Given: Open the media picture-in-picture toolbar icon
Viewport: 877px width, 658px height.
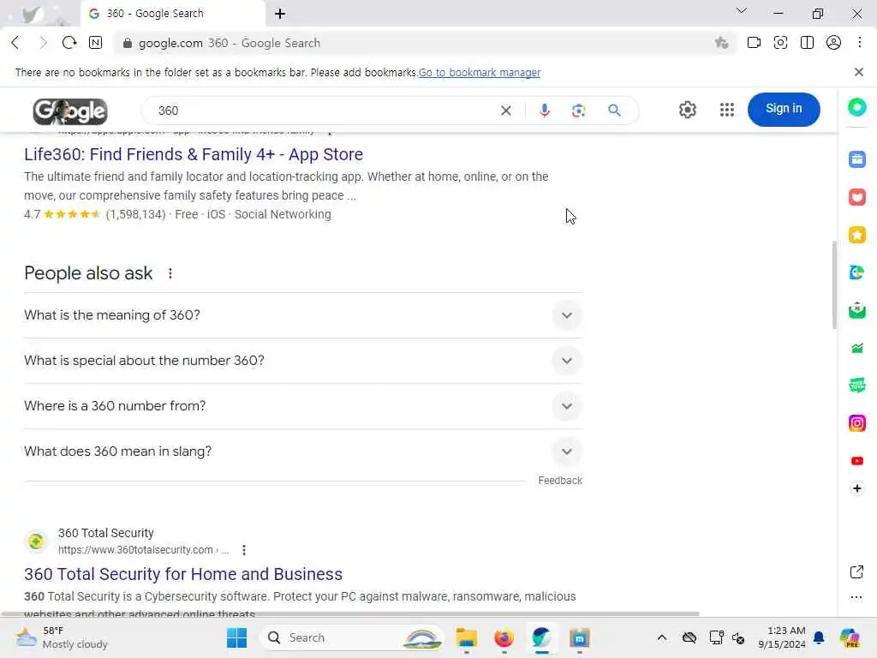Looking at the screenshot, I should [x=754, y=43].
